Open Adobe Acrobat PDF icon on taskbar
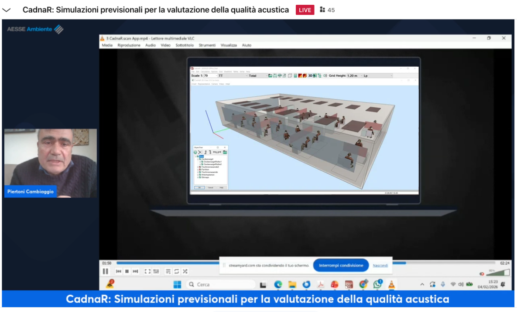This screenshot has width=517, height=312. click(x=321, y=284)
